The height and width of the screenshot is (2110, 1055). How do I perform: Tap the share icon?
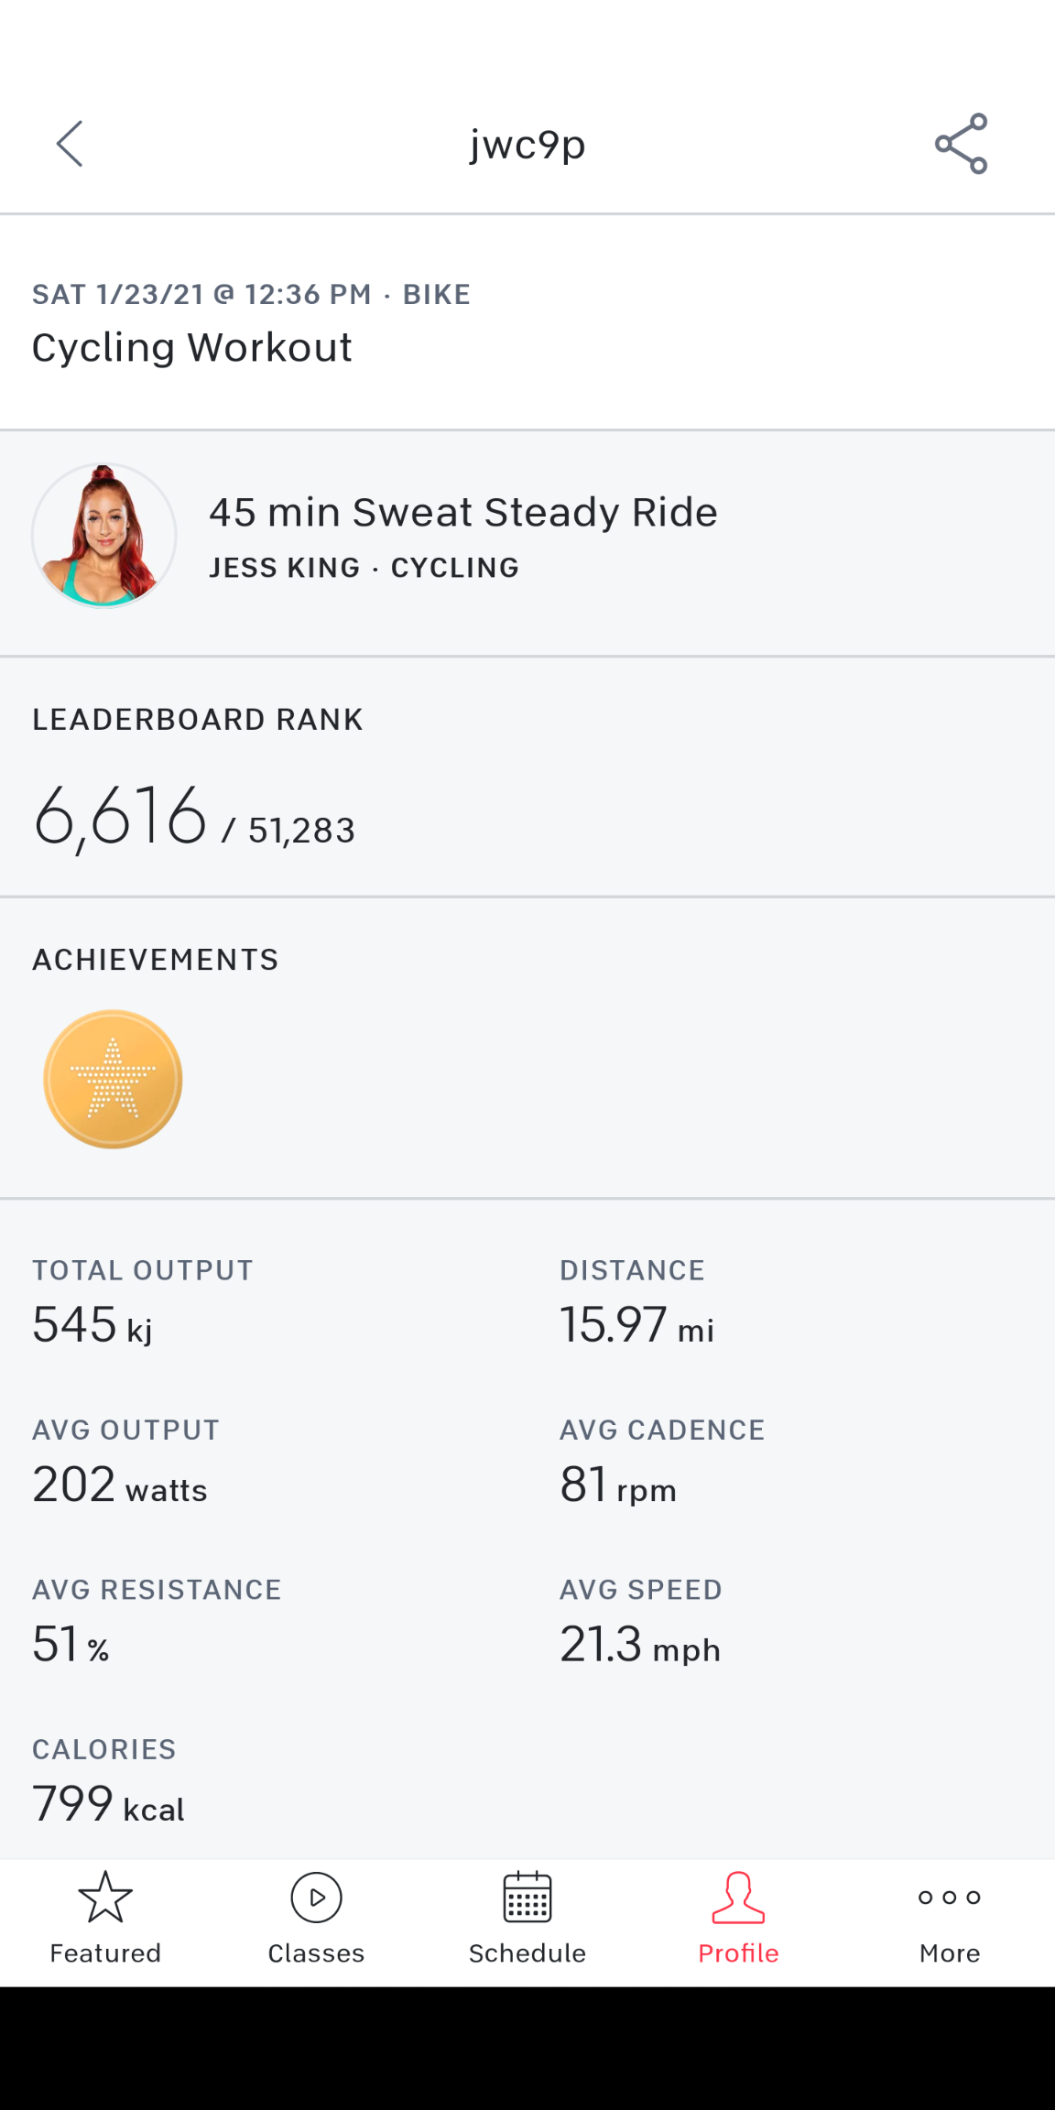tap(961, 144)
